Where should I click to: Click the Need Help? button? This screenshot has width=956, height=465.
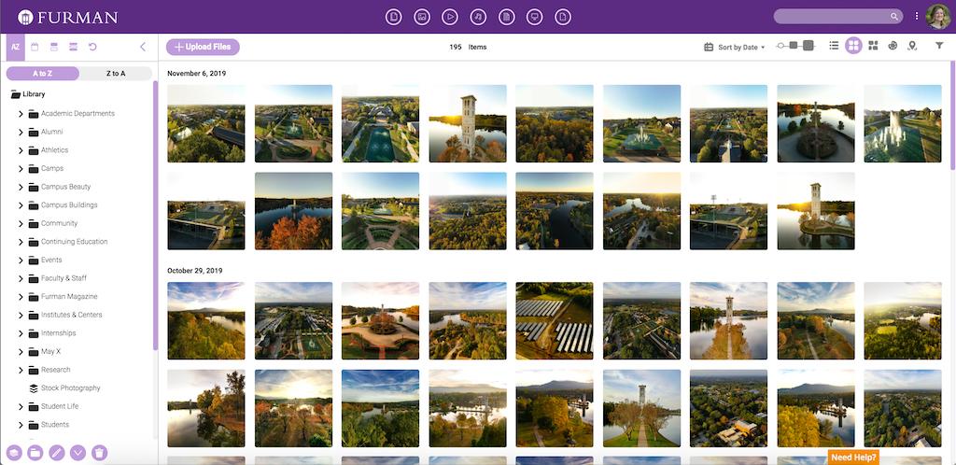tap(853, 458)
